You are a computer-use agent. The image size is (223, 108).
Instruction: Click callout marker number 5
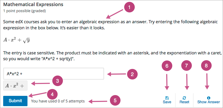click(x=114, y=100)
